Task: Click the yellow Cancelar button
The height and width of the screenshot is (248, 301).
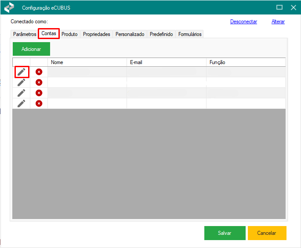Action: click(267, 233)
